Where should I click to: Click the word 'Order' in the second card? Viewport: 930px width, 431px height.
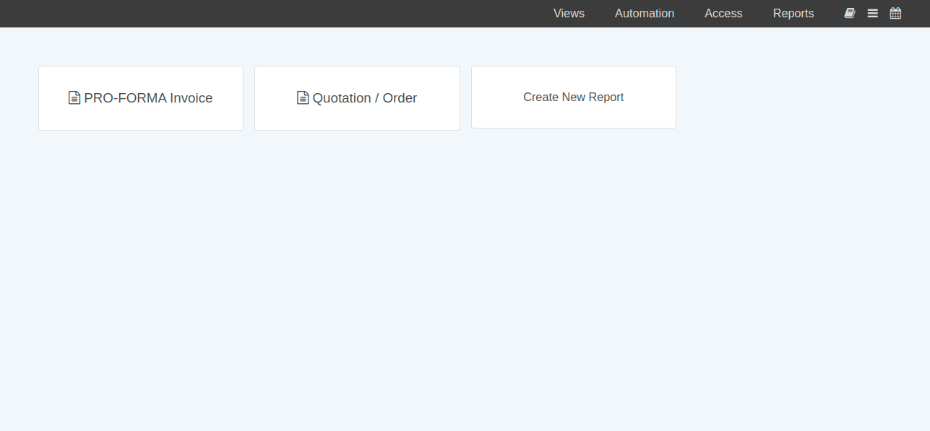click(400, 98)
